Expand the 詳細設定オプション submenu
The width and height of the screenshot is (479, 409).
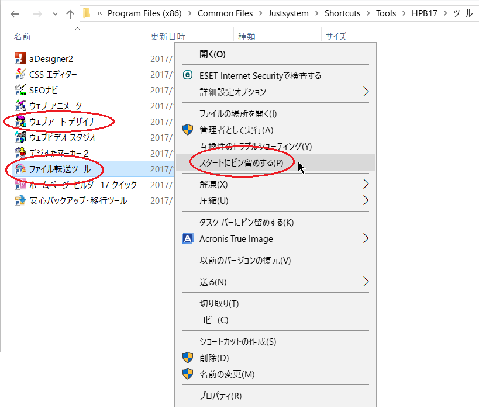click(366, 92)
